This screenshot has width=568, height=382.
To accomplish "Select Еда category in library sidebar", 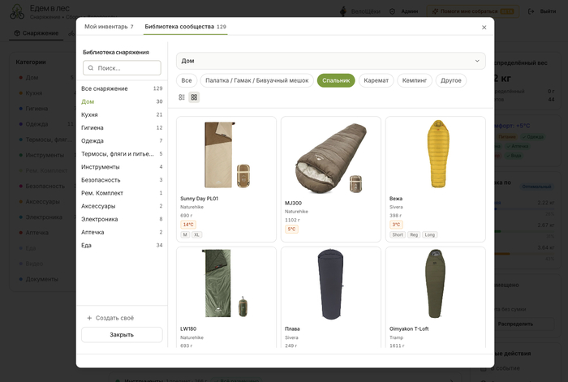I will [122, 245].
